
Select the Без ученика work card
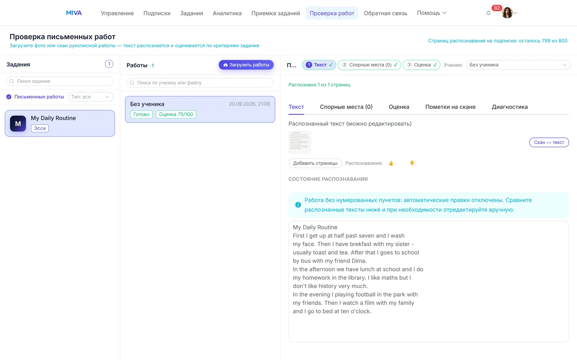pyautogui.click(x=200, y=109)
